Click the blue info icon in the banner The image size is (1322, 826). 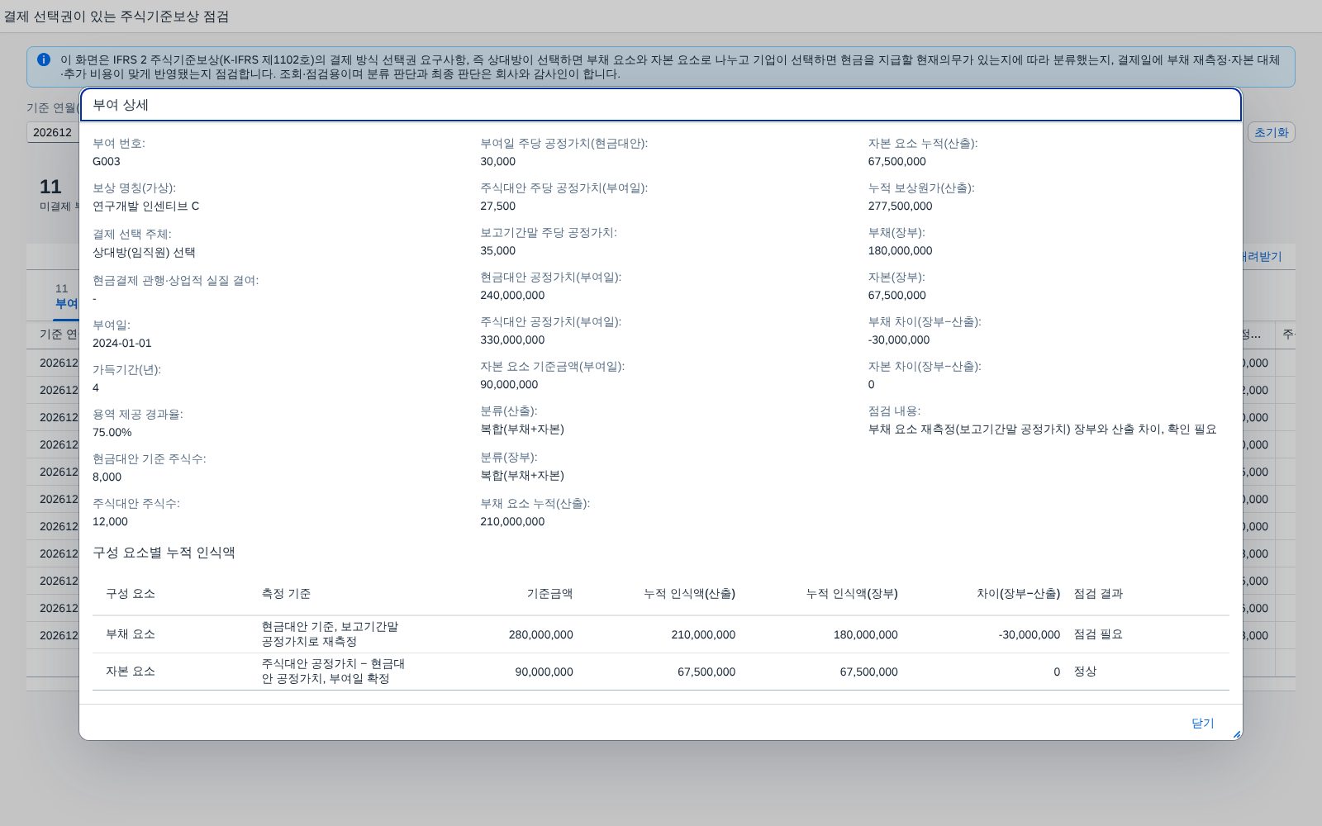(x=44, y=59)
